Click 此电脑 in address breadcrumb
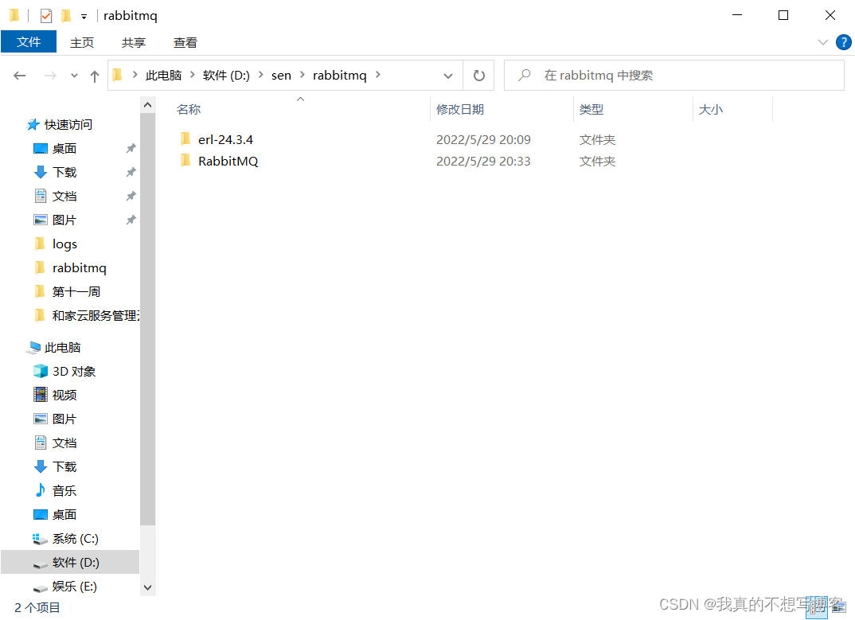The height and width of the screenshot is (620, 855). (x=163, y=76)
